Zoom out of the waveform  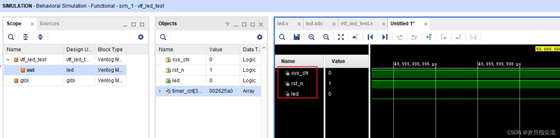click(326, 37)
